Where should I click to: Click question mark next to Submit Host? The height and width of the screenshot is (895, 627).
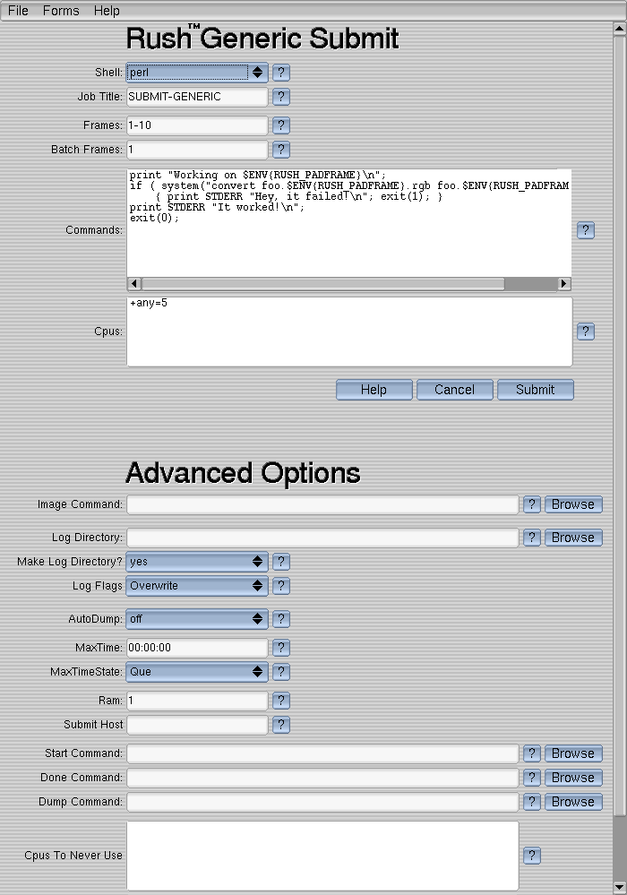tap(280, 725)
